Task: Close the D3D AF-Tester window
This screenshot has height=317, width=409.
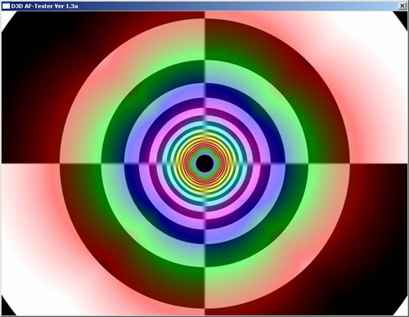Action: (x=402, y=6)
